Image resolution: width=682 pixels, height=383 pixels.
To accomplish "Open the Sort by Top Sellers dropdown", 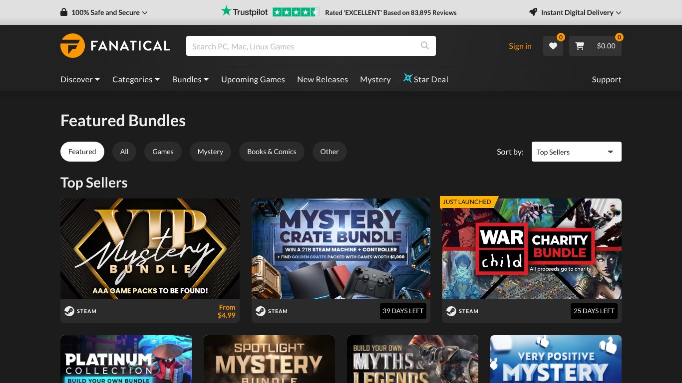I will pyautogui.click(x=577, y=152).
